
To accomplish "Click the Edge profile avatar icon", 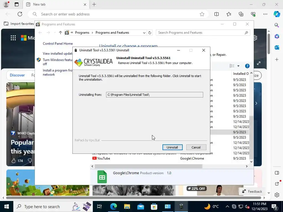I will pos(6,4).
